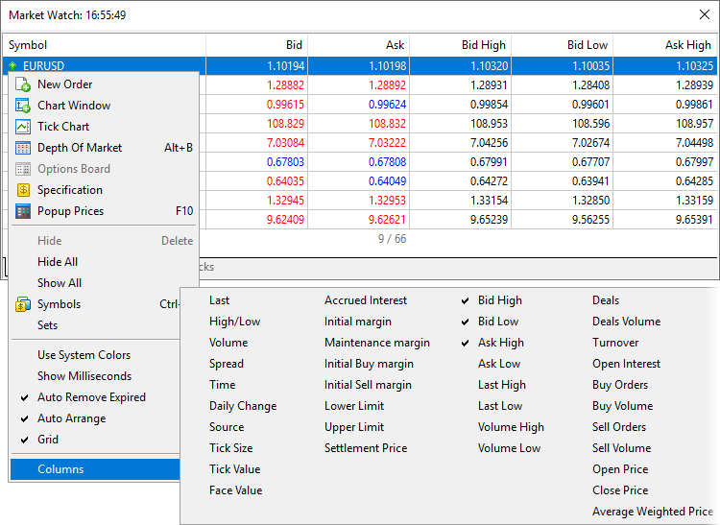Click the green EURUSD symbol arrow icon
720x525 pixels.
tap(12, 66)
